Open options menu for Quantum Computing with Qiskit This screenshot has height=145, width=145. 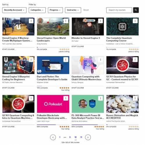[x=100, y=60]
